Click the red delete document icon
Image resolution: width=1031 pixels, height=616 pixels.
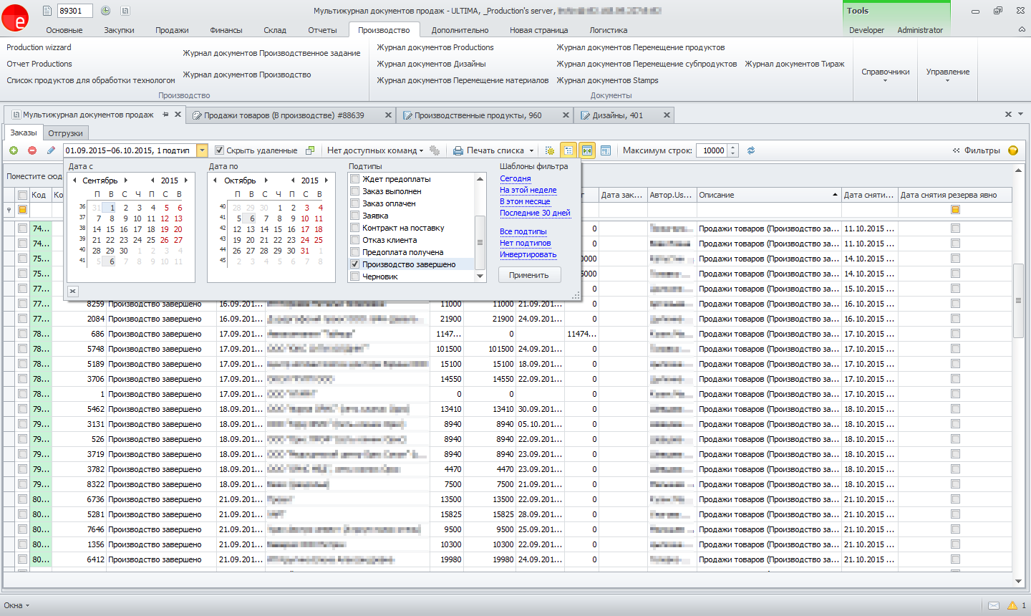pyautogui.click(x=32, y=150)
